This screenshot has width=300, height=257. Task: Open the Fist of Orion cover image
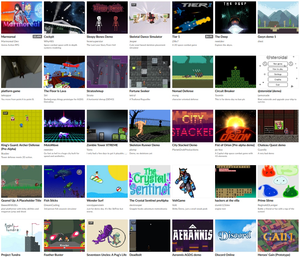pos(236,126)
